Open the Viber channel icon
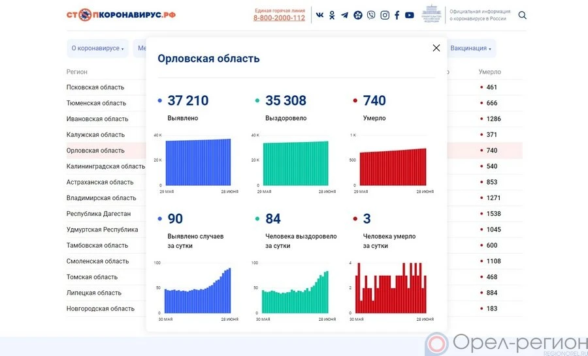The height and width of the screenshot is (356, 588). pyautogui.click(x=371, y=15)
